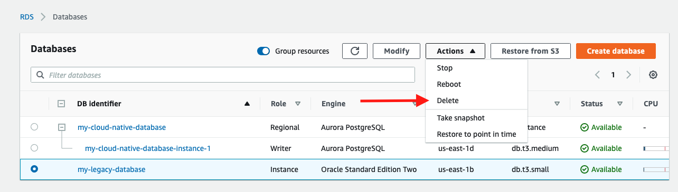The image size is (678, 192).
Task: Click Restore from S3 button
Action: click(531, 51)
